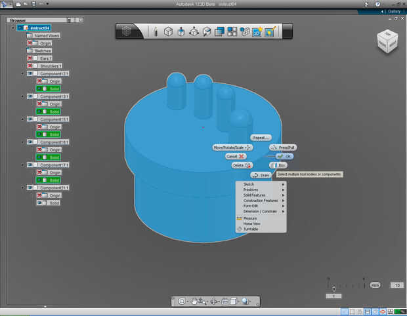Toggle the eye icon of Component1:6:1
The height and width of the screenshot is (316, 407).
[x=30, y=142]
